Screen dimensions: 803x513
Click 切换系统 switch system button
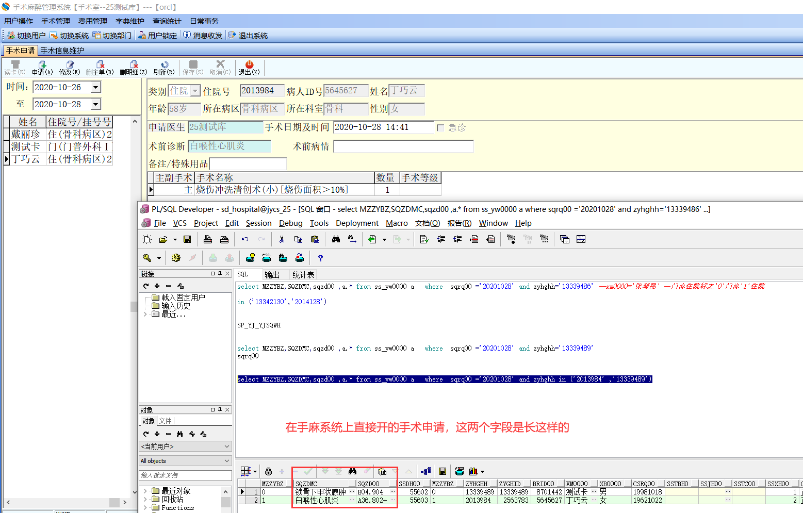coord(70,36)
